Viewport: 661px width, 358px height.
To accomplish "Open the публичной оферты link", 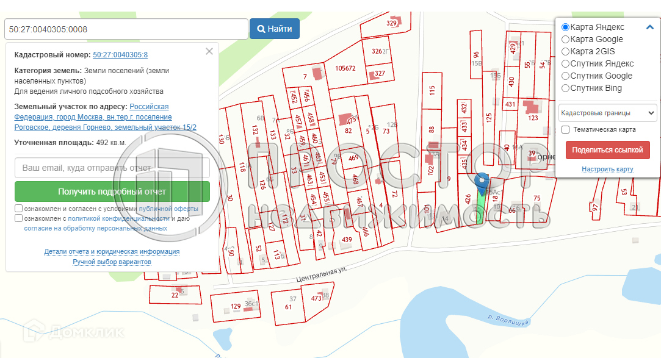I will pyautogui.click(x=168, y=209).
